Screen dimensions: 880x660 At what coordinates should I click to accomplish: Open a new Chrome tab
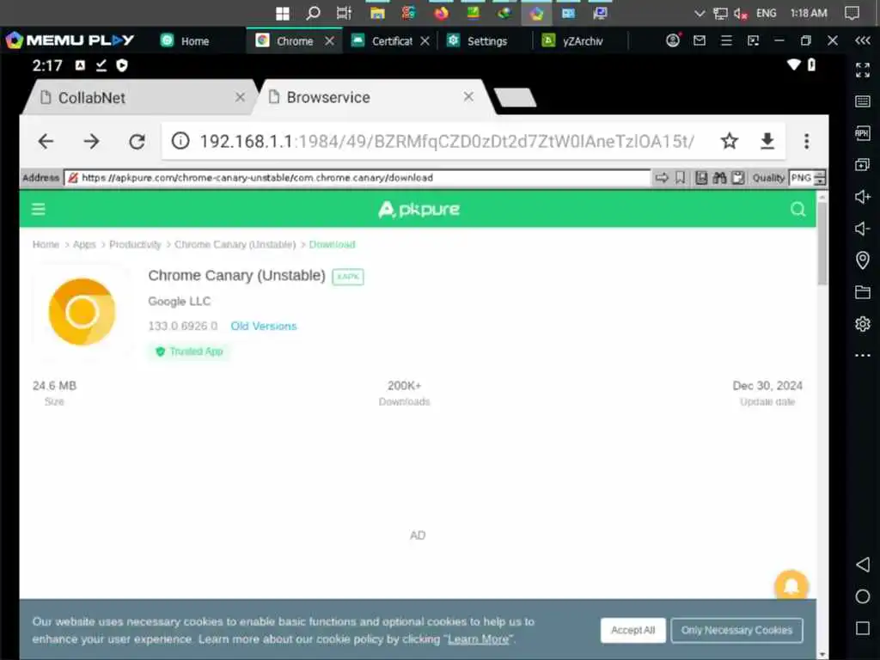pyautogui.click(x=516, y=97)
